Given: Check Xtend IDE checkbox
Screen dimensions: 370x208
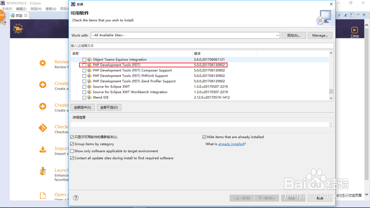Looking at the screenshot, I should (x=84, y=97).
